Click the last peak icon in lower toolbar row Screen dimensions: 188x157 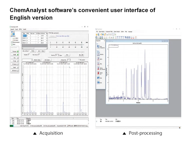(136, 37)
